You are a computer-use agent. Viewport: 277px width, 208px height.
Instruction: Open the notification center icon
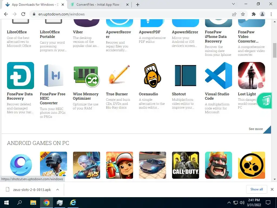point(268,203)
